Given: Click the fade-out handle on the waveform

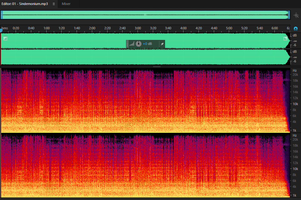Looking at the screenshot, I should tap(285, 38).
